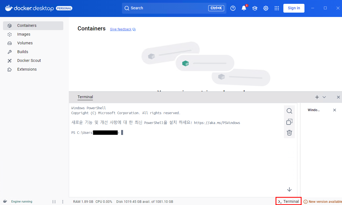Screen dimensions: 342x205
Task: Open the https://aka.ms/PSWindows link
Action: click(217, 123)
